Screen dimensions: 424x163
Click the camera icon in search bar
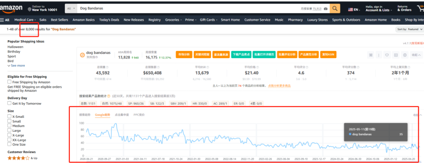(x=325, y=9)
